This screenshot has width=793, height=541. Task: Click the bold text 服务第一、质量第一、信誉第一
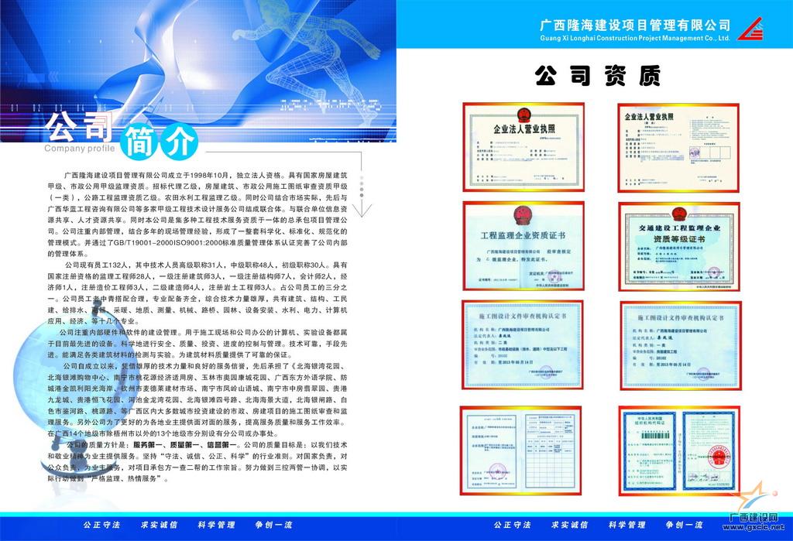pos(184,445)
